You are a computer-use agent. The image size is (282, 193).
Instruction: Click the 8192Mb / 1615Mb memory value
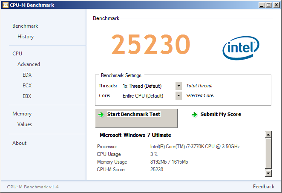point(169,162)
